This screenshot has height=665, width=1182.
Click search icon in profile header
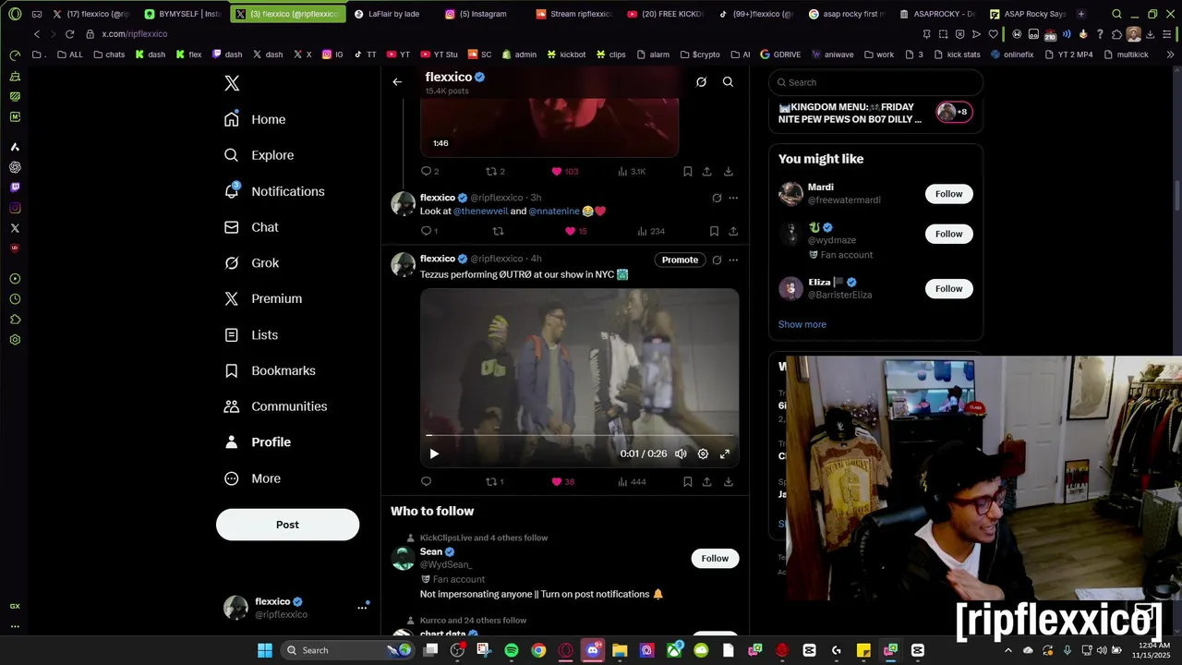[x=728, y=82]
